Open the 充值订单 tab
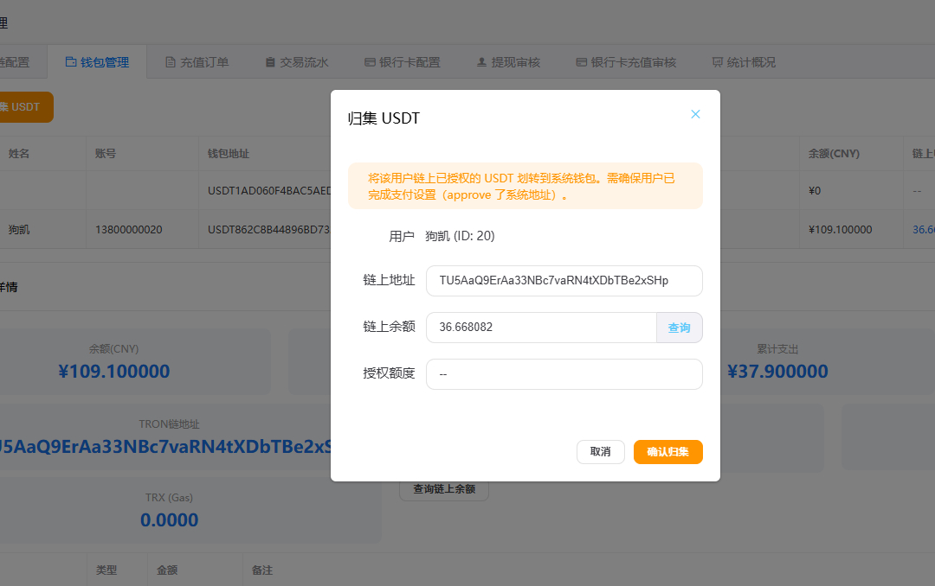Viewport: 935px width, 586px height. coord(197,62)
